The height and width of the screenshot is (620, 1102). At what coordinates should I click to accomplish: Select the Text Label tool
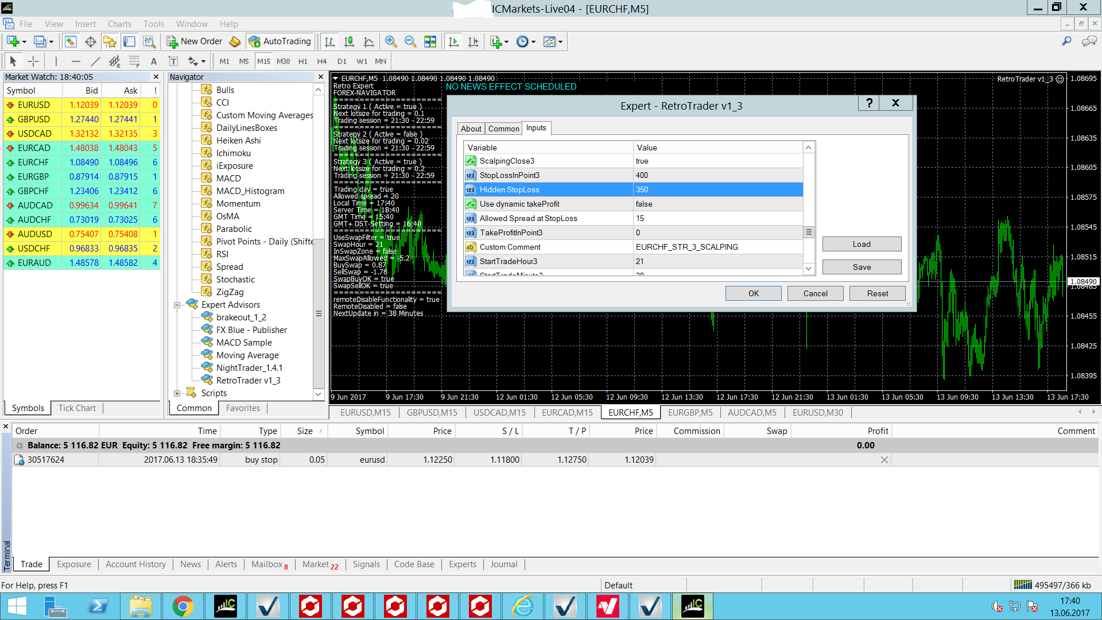(173, 61)
